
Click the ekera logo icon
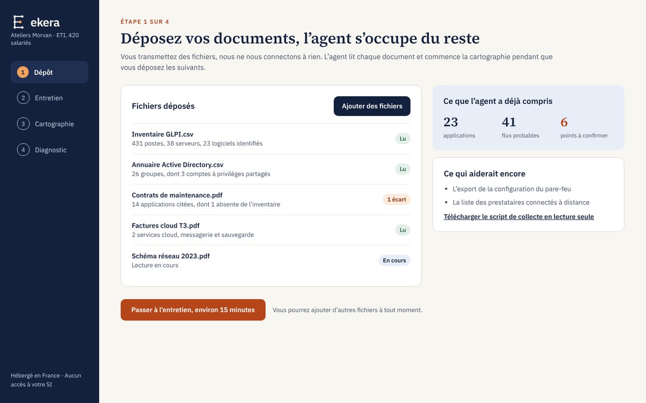coord(18,22)
